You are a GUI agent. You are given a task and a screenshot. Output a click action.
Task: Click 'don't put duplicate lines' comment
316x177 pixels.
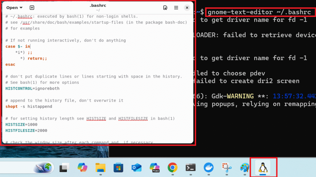coord(94,76)
